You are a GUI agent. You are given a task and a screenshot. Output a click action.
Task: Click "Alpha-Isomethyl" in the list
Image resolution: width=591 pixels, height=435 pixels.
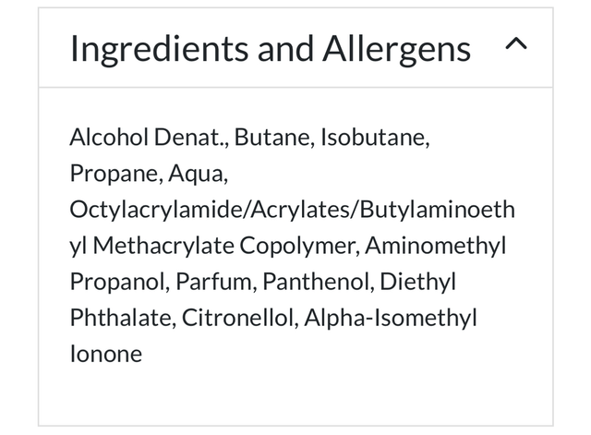point(390,319)
